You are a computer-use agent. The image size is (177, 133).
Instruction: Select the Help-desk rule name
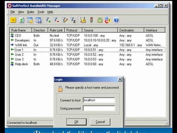pos(21,64)
